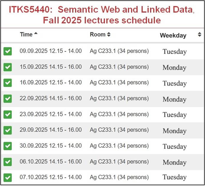Toggle checkbox for 07.10.2025 lecture
Image resolution: width=205 pixels, height=186 pixels.
pyautogui.click(x=8, y=178)
